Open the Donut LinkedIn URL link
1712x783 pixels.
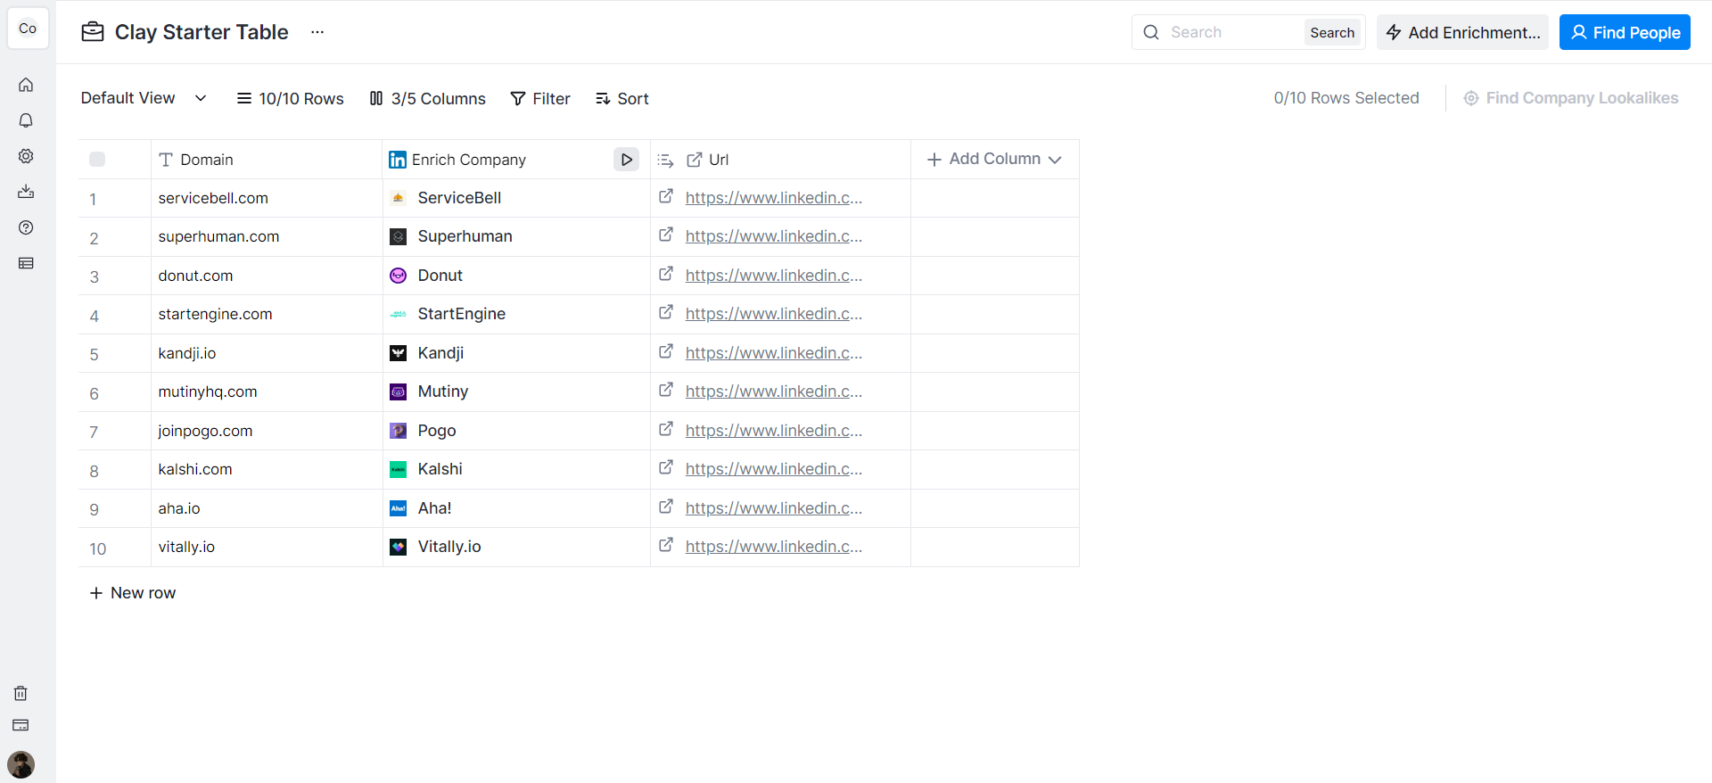[773, 276]
